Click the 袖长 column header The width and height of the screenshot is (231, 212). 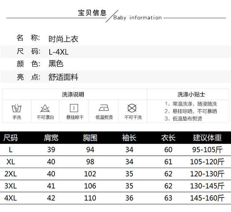[x=129, y=138]
